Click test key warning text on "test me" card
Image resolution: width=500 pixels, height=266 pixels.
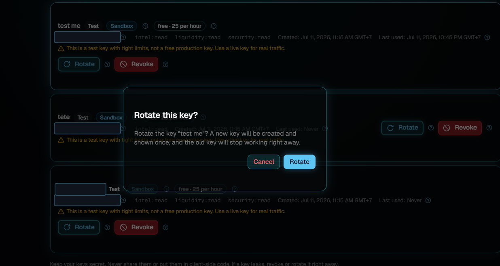[176, 48]
